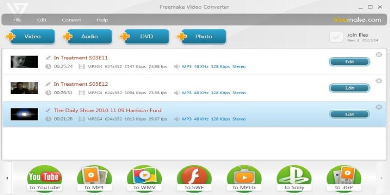Convert to YouTube
The width and height of the screenshot is (390, 195).
click(45, 178)
